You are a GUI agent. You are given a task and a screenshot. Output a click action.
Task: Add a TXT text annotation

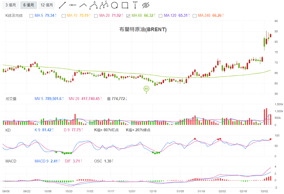[x=135, y=5]
